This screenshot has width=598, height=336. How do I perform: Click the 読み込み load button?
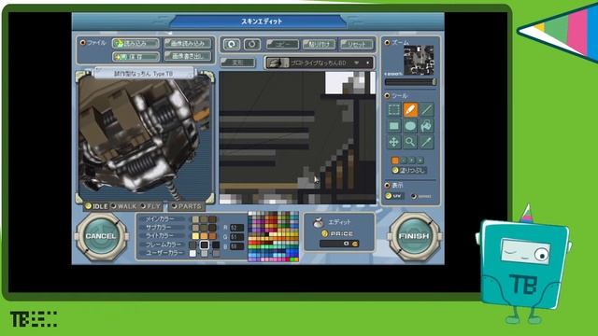135,44
